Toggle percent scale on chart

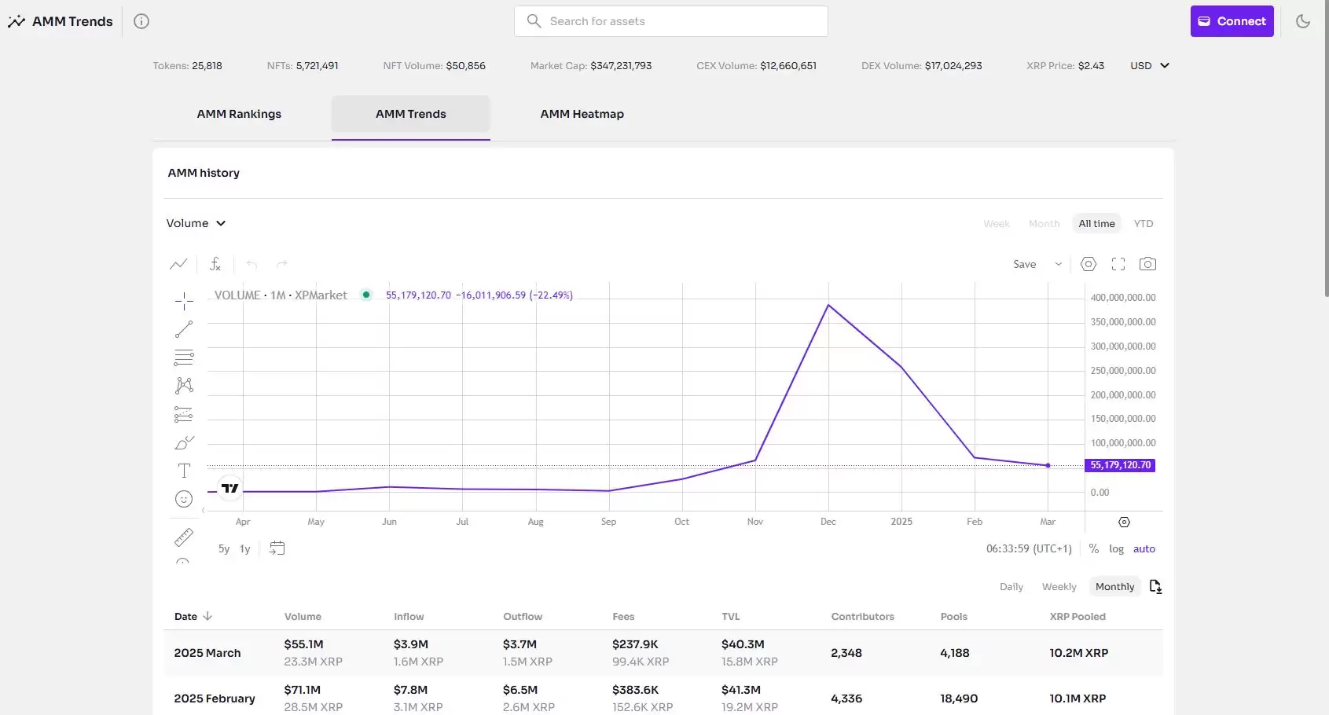tap(1093, 549)
